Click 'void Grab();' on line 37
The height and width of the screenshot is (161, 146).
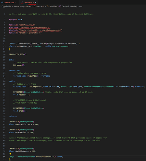click(x=20, y=111)
